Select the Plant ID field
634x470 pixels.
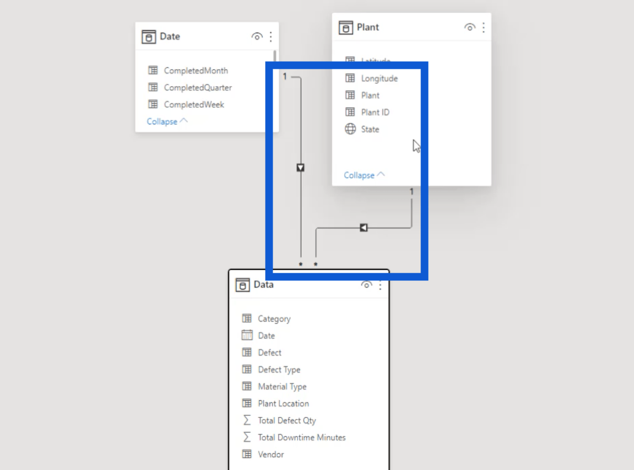click(375, 112)
